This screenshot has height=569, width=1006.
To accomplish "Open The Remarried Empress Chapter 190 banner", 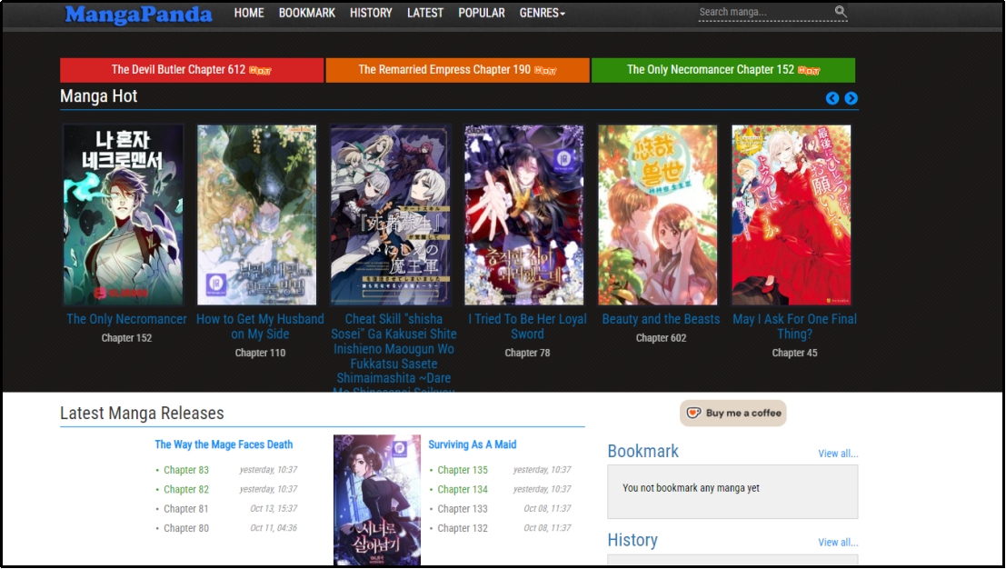I will click(x=457, y=70).
